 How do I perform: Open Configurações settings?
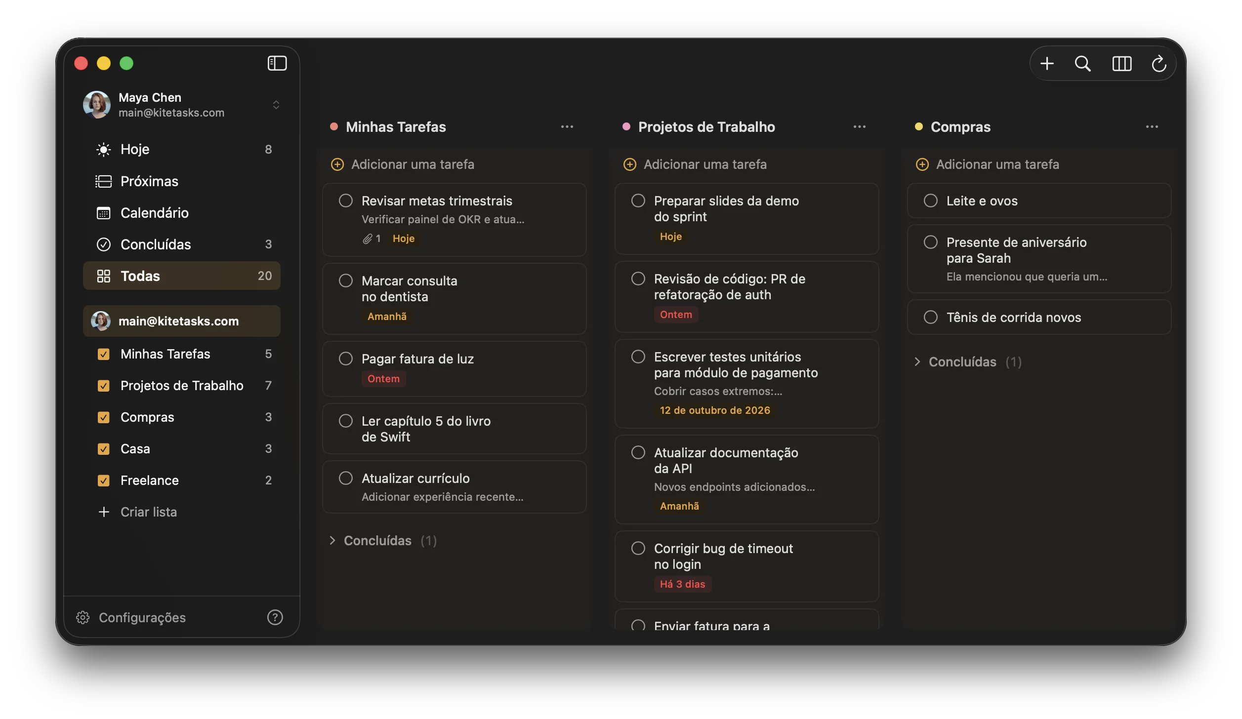click(x=131, y=617)
